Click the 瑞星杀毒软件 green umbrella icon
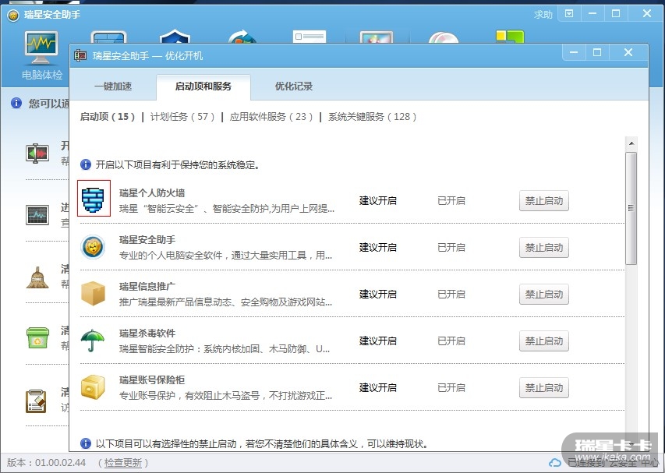 coord(93,341)
